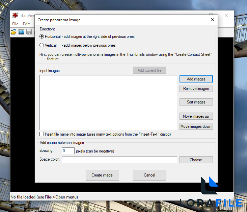Select Horizontal direction radio button
247x212 pixels.
pyautogui.click(x=42, y=37)
